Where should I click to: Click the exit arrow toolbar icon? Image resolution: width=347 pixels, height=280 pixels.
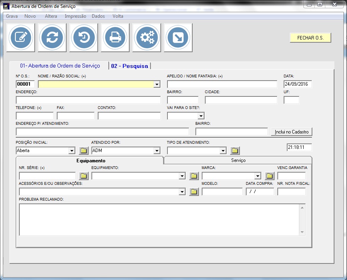tap(178, 38)
